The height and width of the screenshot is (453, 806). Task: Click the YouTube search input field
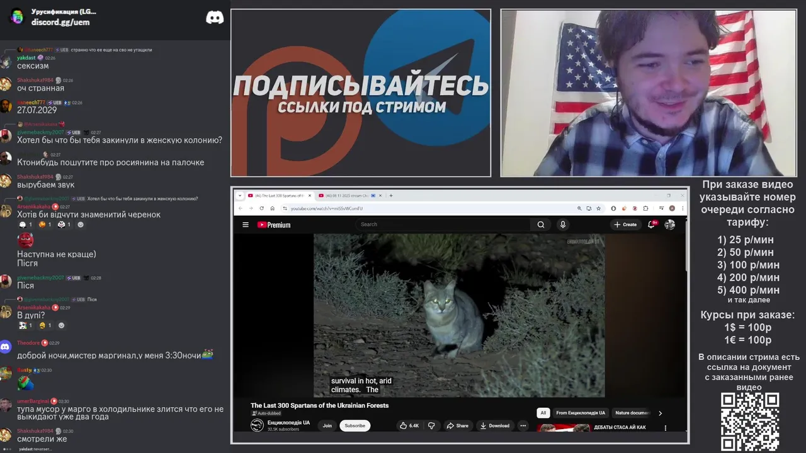pyautogui.click(x=443, y=225)
